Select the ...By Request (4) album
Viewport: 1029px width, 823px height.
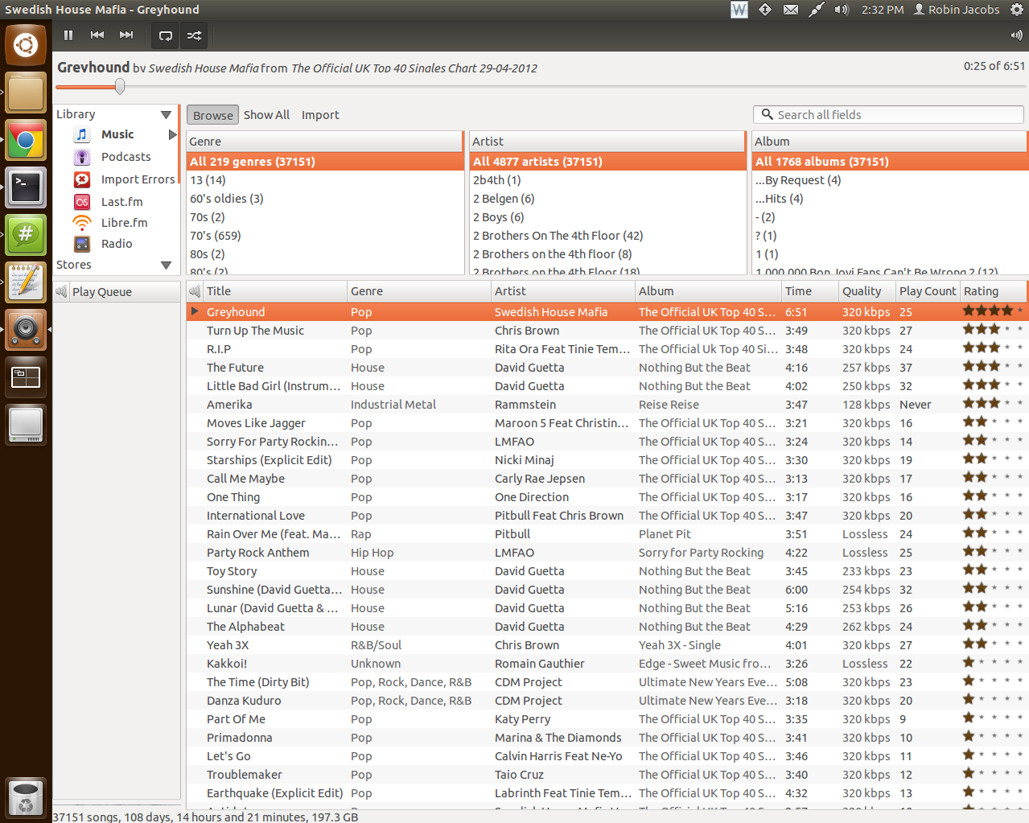[890, 180]
